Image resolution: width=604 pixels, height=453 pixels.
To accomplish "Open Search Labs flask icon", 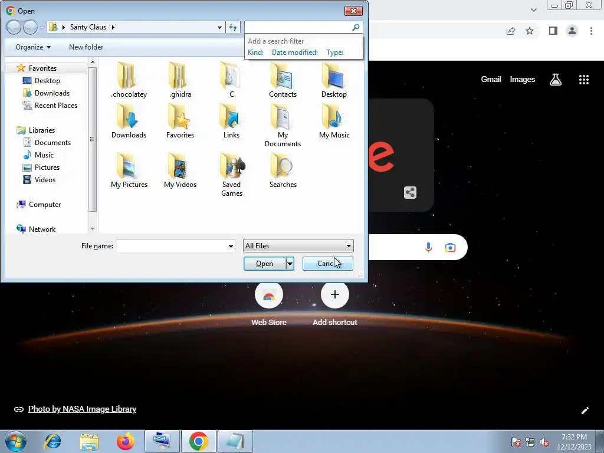I will (555, 80).
